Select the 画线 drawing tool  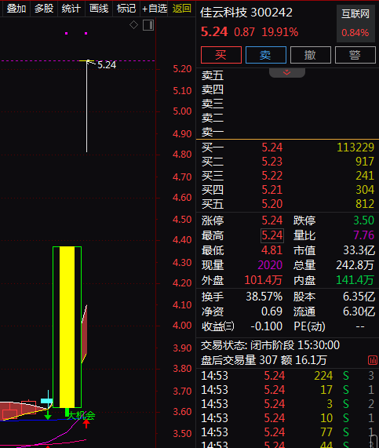point(99,9)
